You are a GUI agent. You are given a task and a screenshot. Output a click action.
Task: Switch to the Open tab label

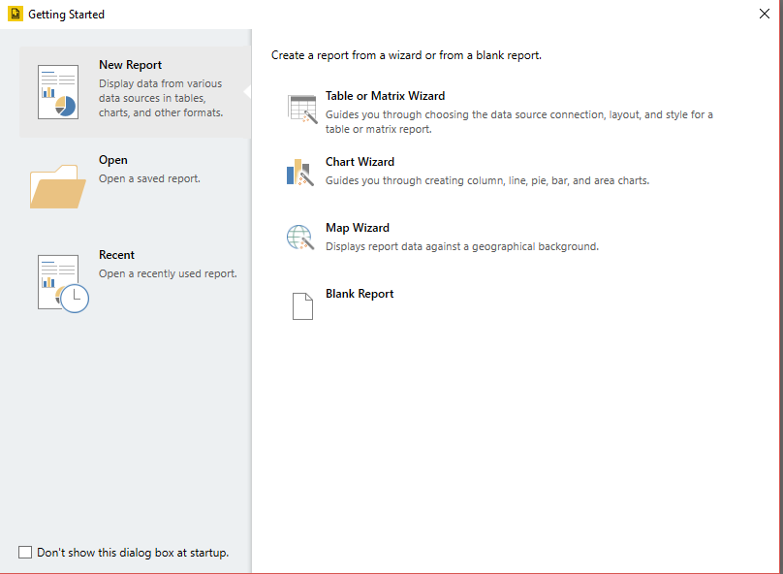coord(113,160)
